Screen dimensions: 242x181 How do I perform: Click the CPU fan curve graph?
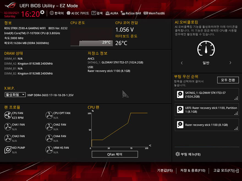119,129
